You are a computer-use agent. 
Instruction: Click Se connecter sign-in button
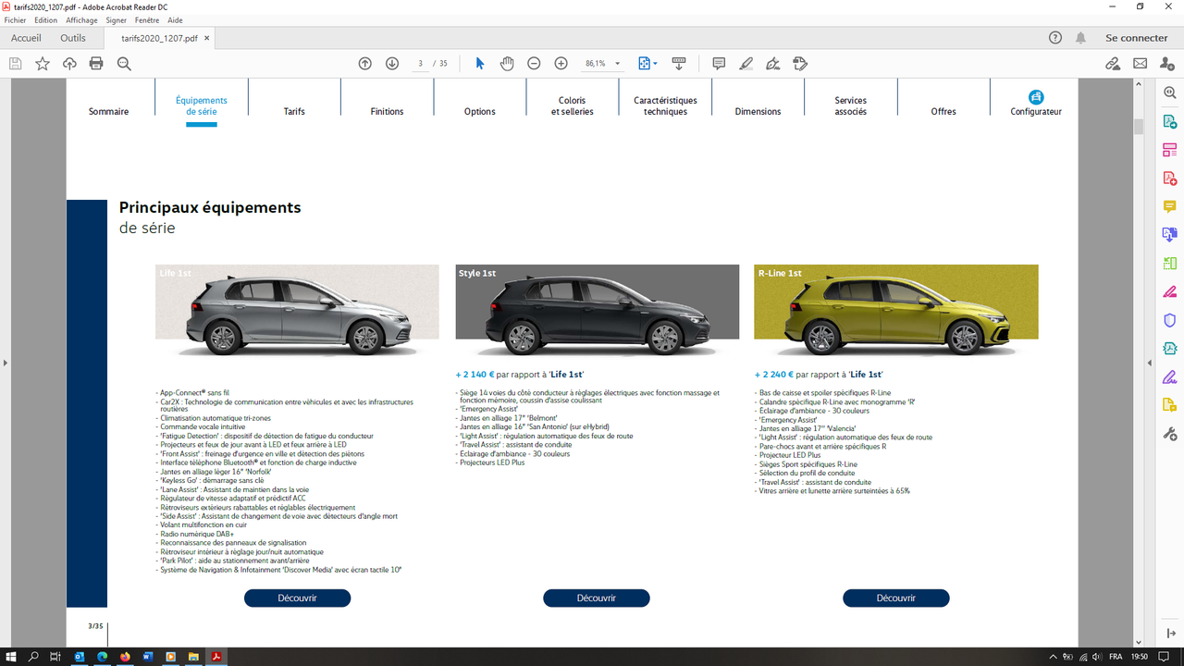[x=1137, y=38]
